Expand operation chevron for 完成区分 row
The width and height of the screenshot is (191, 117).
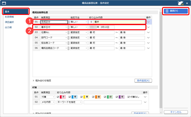point(148,22)
